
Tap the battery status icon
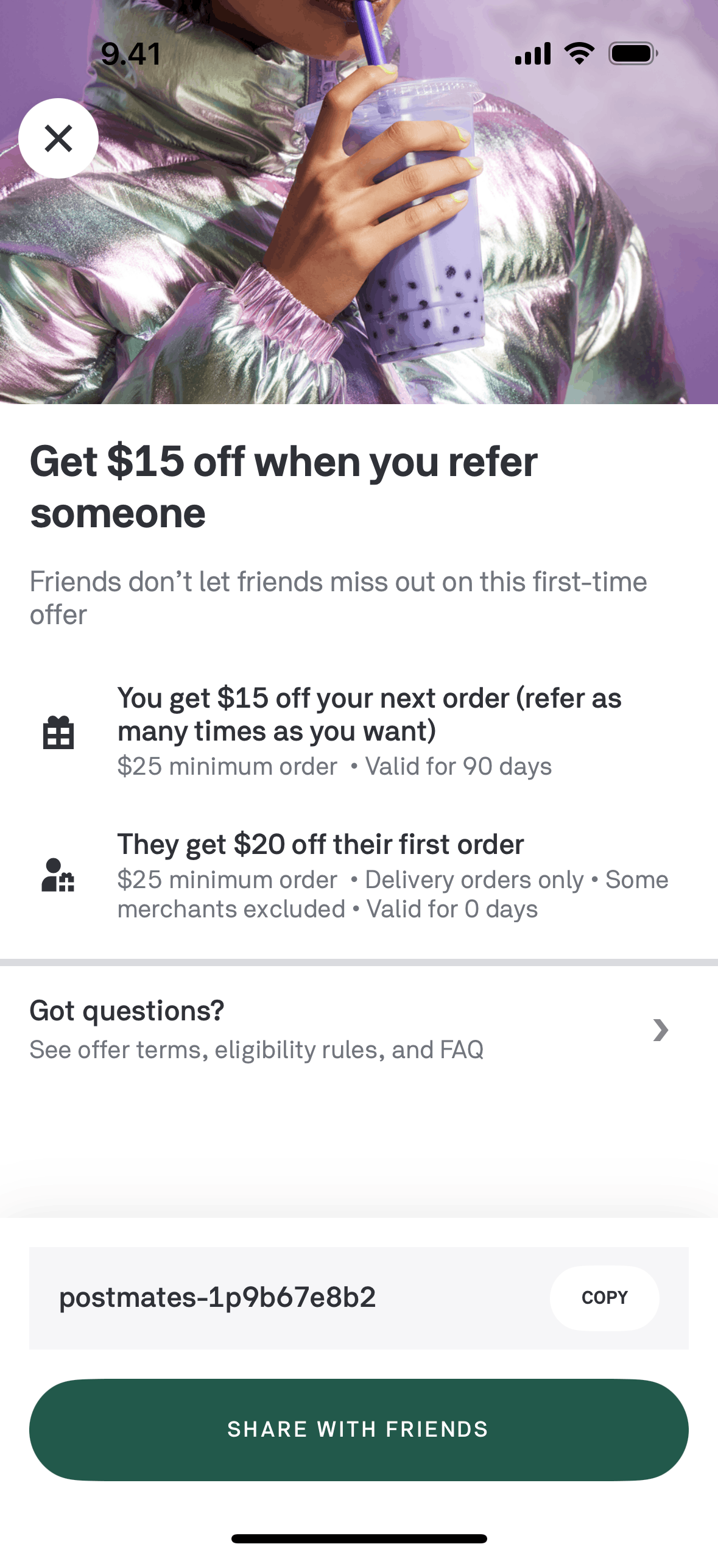pos(633,54)
